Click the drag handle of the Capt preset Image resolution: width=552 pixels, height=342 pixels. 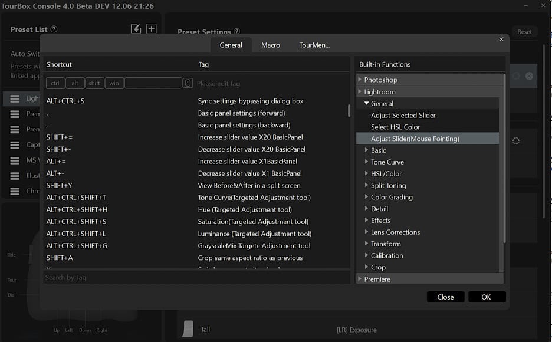14,145
